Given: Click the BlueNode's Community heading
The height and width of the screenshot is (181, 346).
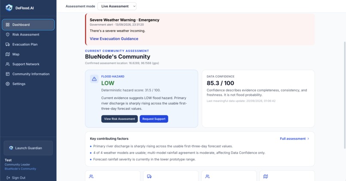Looking at the screenshot, I should pos(118,57).
